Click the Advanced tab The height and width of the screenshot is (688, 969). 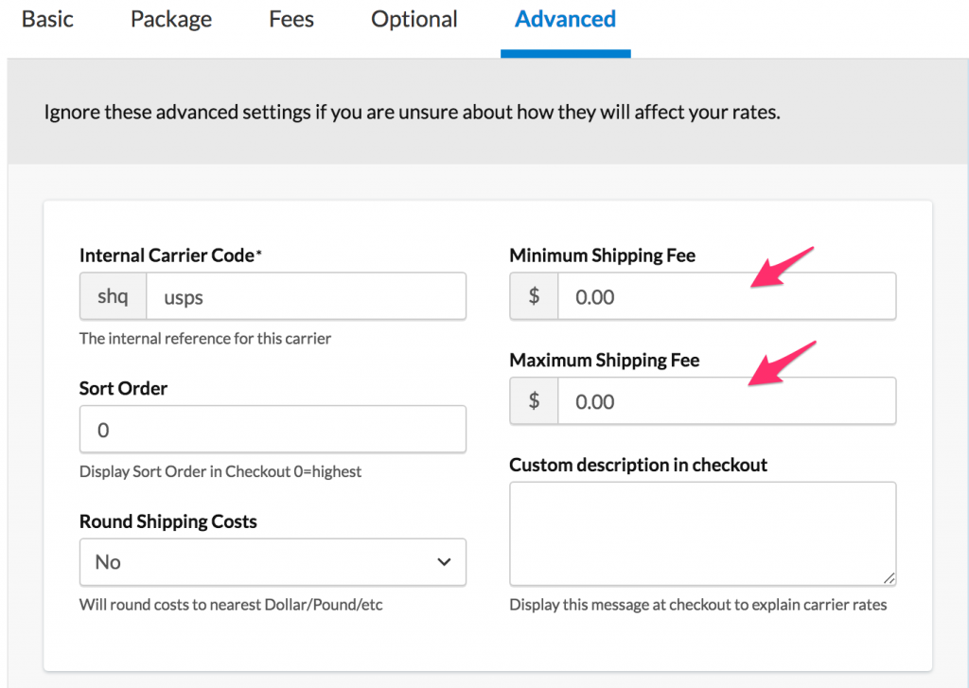point(565,20)
